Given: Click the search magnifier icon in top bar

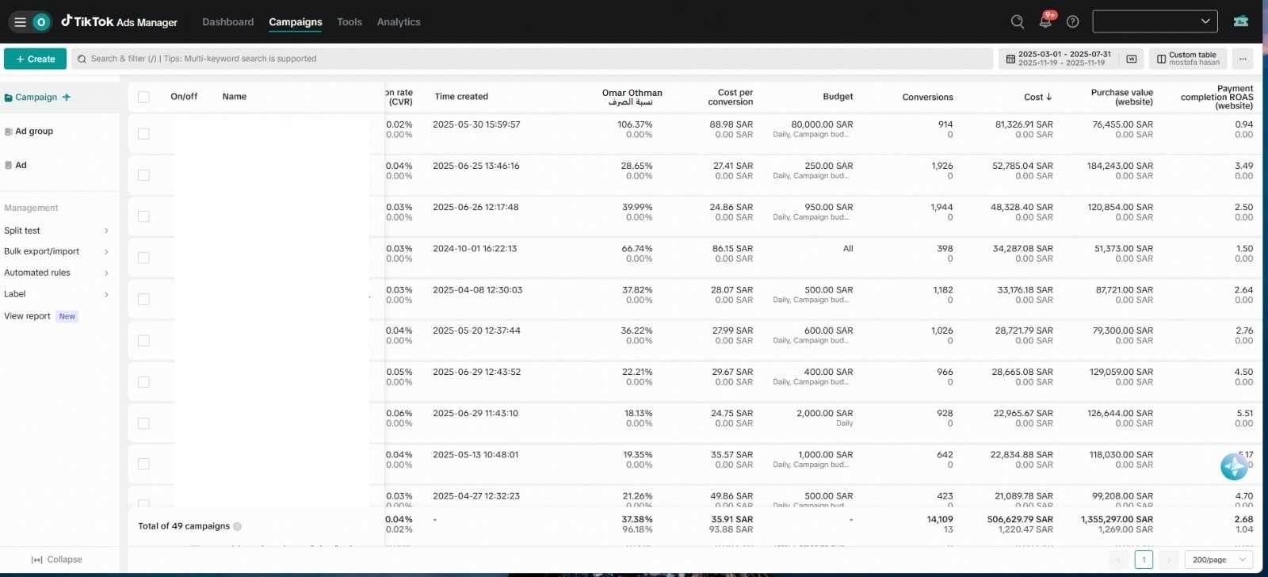Looking at the screenshot, I should [1018, 21].
